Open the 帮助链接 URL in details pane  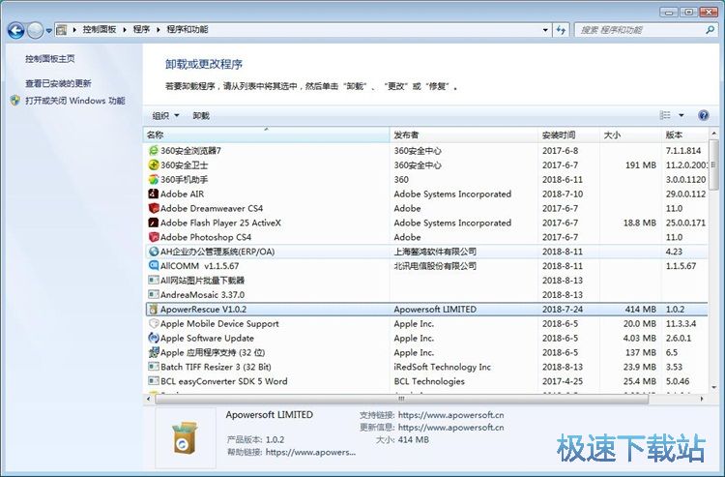[310, 452]
